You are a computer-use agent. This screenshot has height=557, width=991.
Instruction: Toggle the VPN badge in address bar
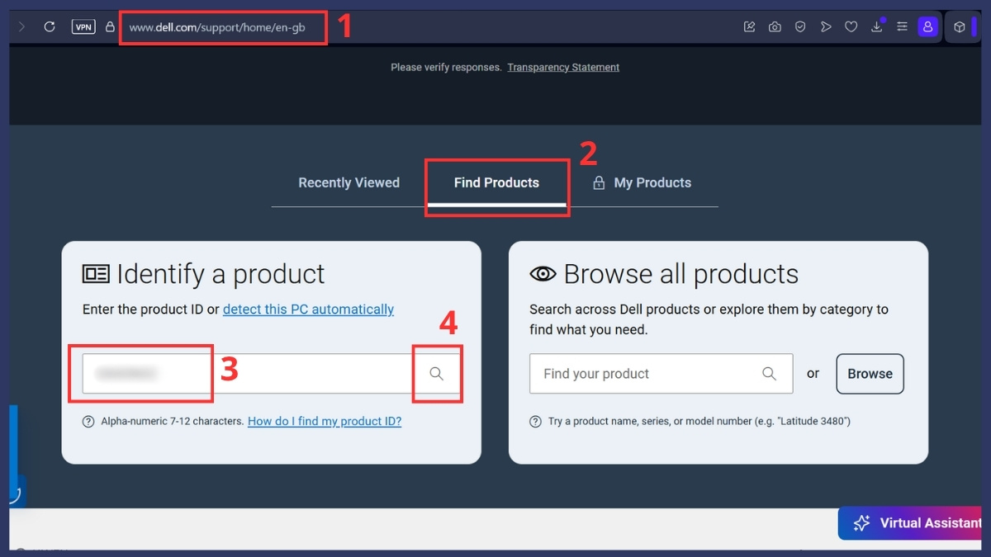point(84,27)
